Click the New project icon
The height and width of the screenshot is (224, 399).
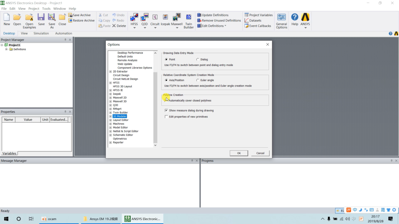(x=7, y=19)
